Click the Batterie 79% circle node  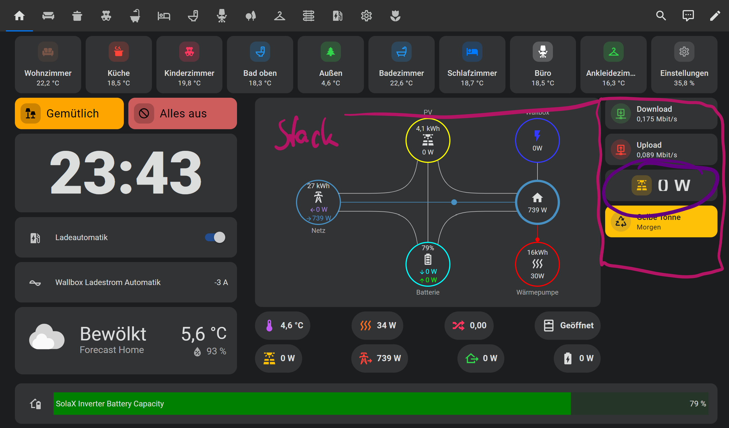(x=428, y=264)
